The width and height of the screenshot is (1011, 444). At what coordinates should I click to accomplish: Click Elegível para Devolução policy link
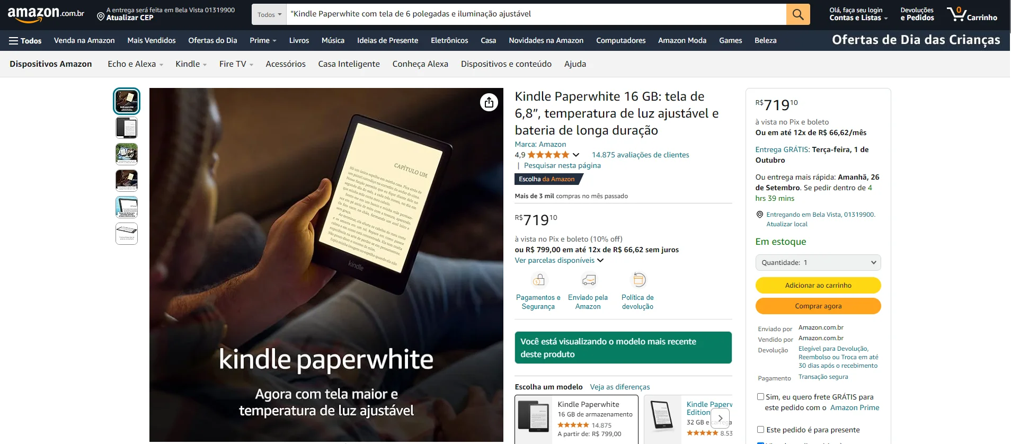pos(838,357)
